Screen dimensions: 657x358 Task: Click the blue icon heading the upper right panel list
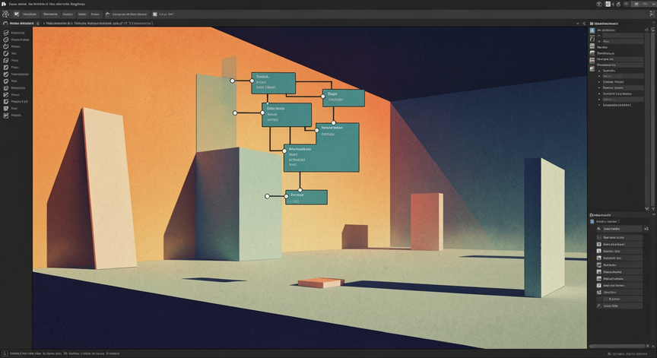[x=592, y=30]
